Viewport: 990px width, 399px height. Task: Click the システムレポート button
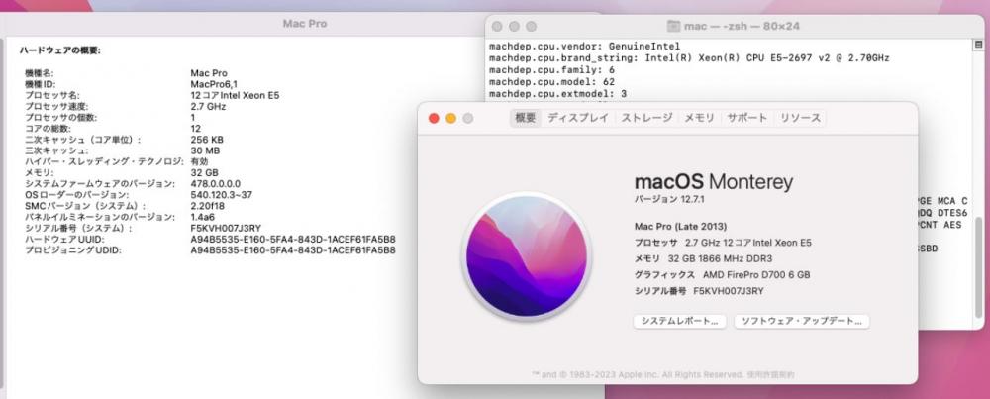pyautogui.click(x=680, y=322)
